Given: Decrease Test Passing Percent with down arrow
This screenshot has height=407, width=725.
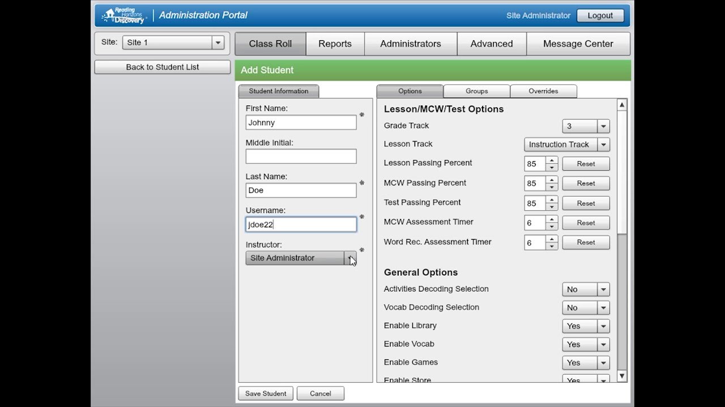Looking at the screenshot, I should 552,207.
